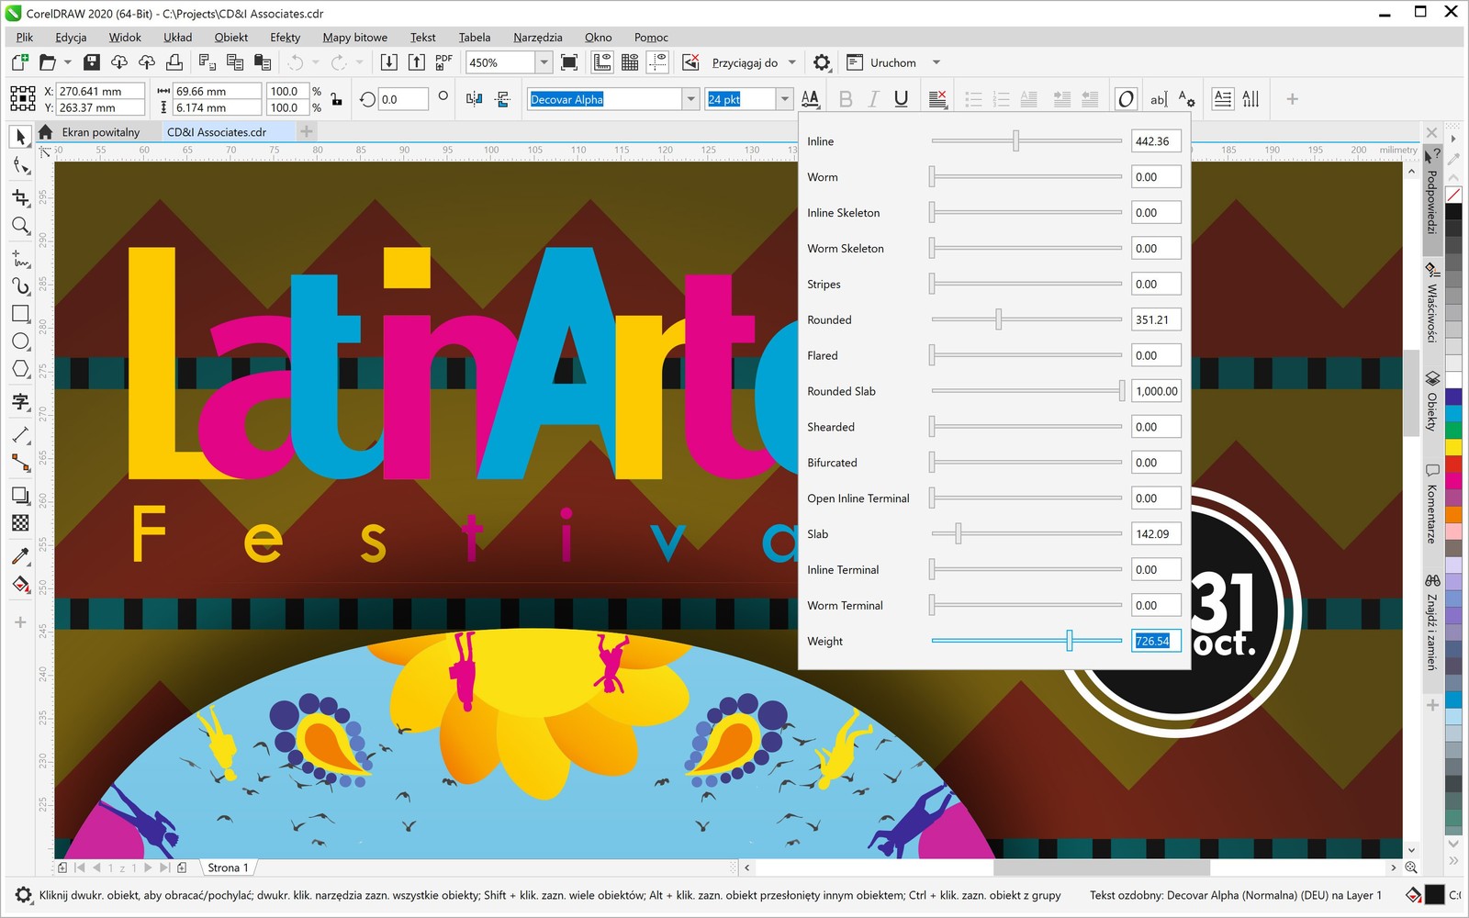Open the zoom level dropdown
This screenshot has height=918, width=1469.
click(544, 62)
